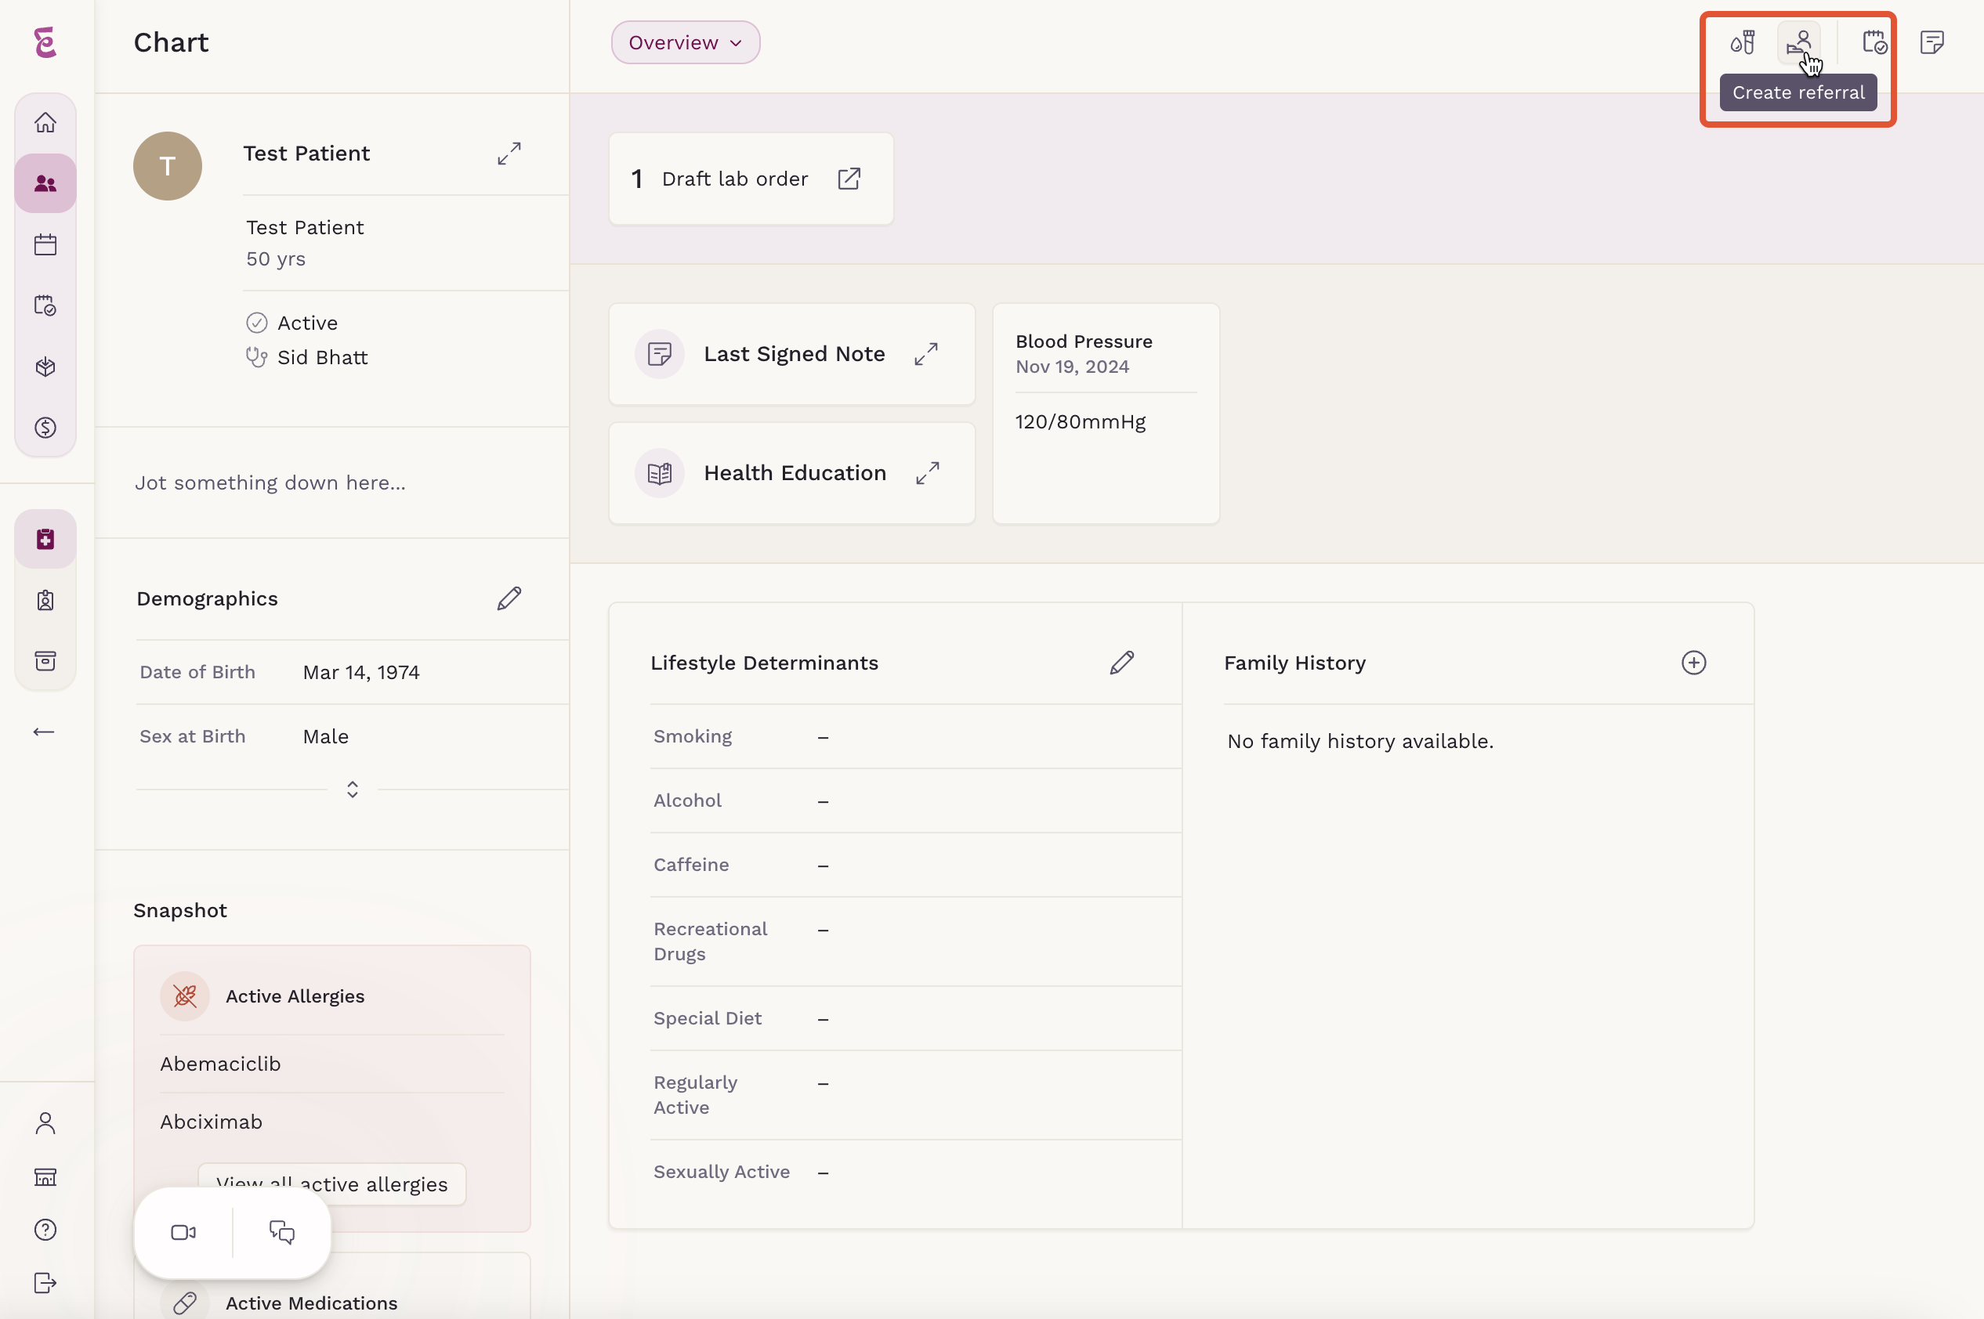Edit Lifestyle Determinants with pencil icon
This screenshot has height=1319, width=1984.
pos(1121,663)
